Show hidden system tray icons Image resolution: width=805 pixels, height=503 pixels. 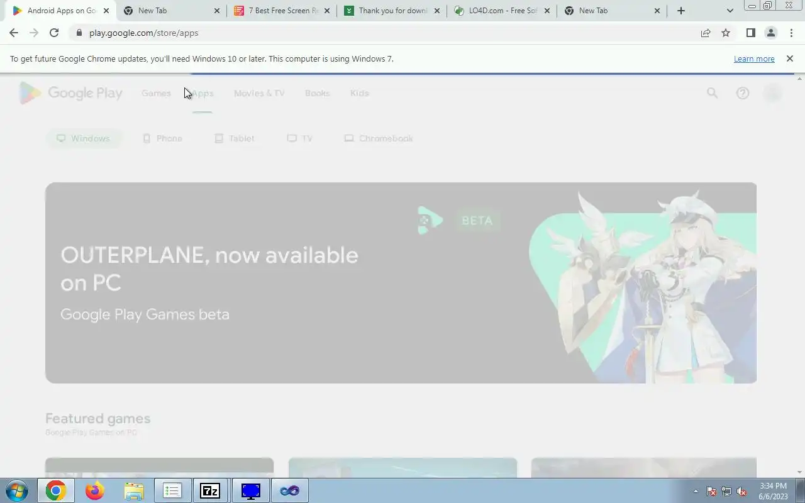point(696,491)
